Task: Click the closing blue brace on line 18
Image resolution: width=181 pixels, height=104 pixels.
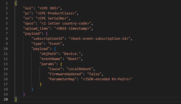Action: (x=32, y=89)
